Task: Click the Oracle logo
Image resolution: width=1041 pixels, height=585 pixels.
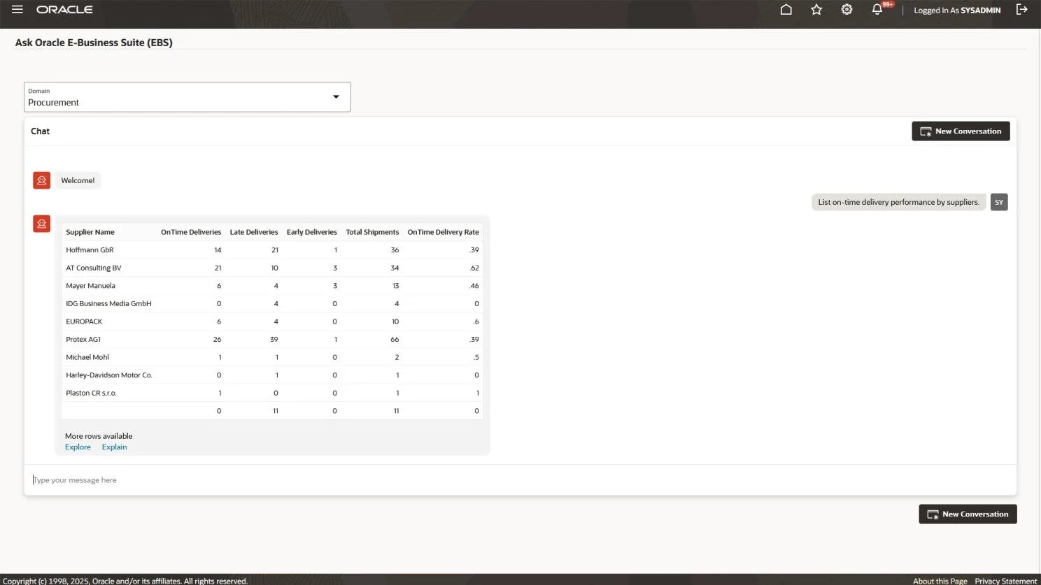Action: tap(64, 10)
